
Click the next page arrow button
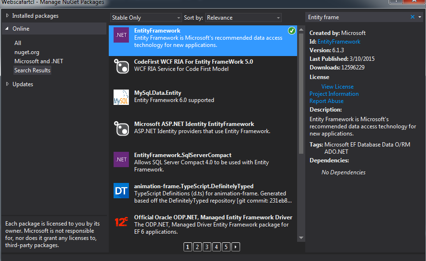coord(236,247)
